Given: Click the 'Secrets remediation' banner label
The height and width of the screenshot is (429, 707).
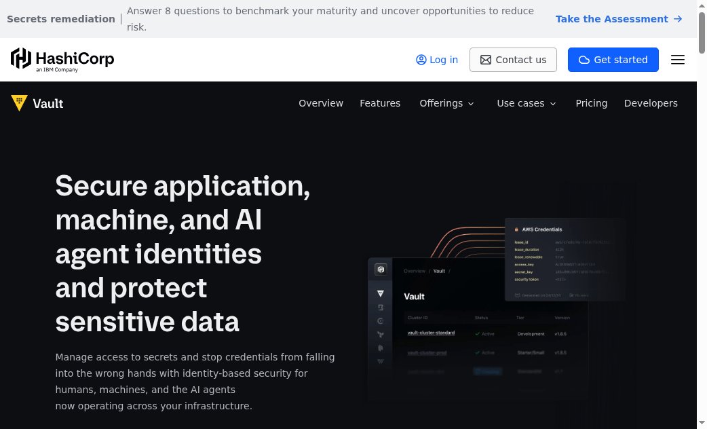Looking at the screenshot, I should [x=61, y=19].
